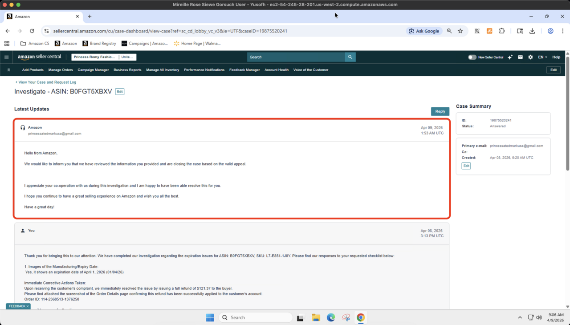Open the FEEDBACK tab at bottom left
This screenshot has width=570, height=325.
pyautogui.click(x=18, y=306)
